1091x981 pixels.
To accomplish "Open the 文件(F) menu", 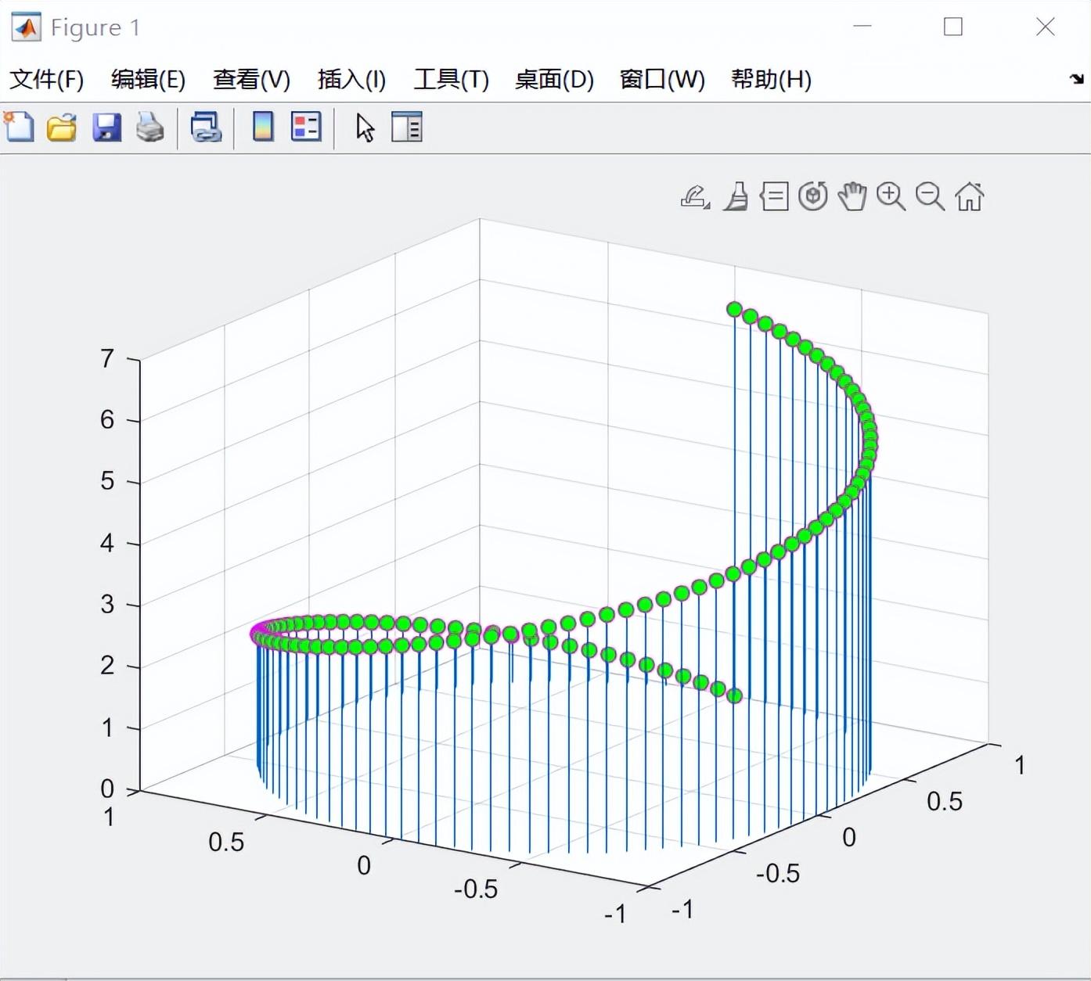I will pos(46,79).
